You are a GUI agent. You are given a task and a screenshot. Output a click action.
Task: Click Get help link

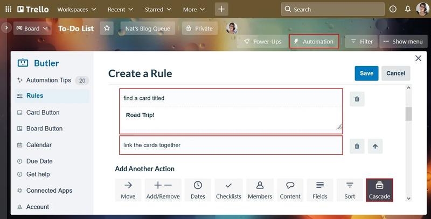pyautogui.click(x=38, y=174)
